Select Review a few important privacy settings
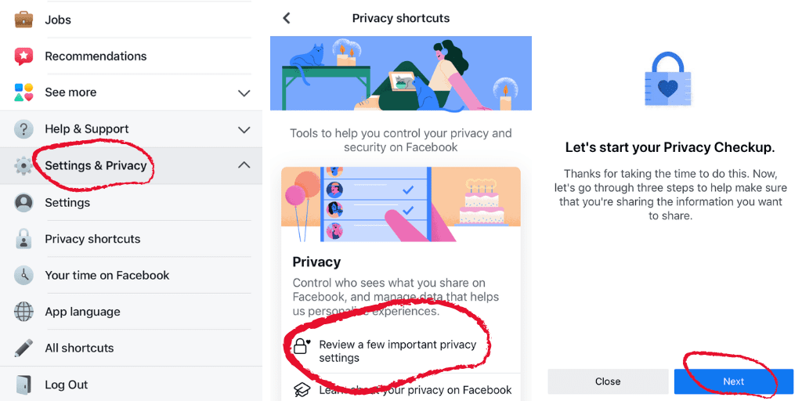 (x=397, y=351)
